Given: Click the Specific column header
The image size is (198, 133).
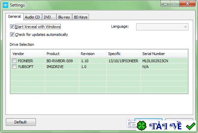Looking at the screenshot, I should point(123,54).
